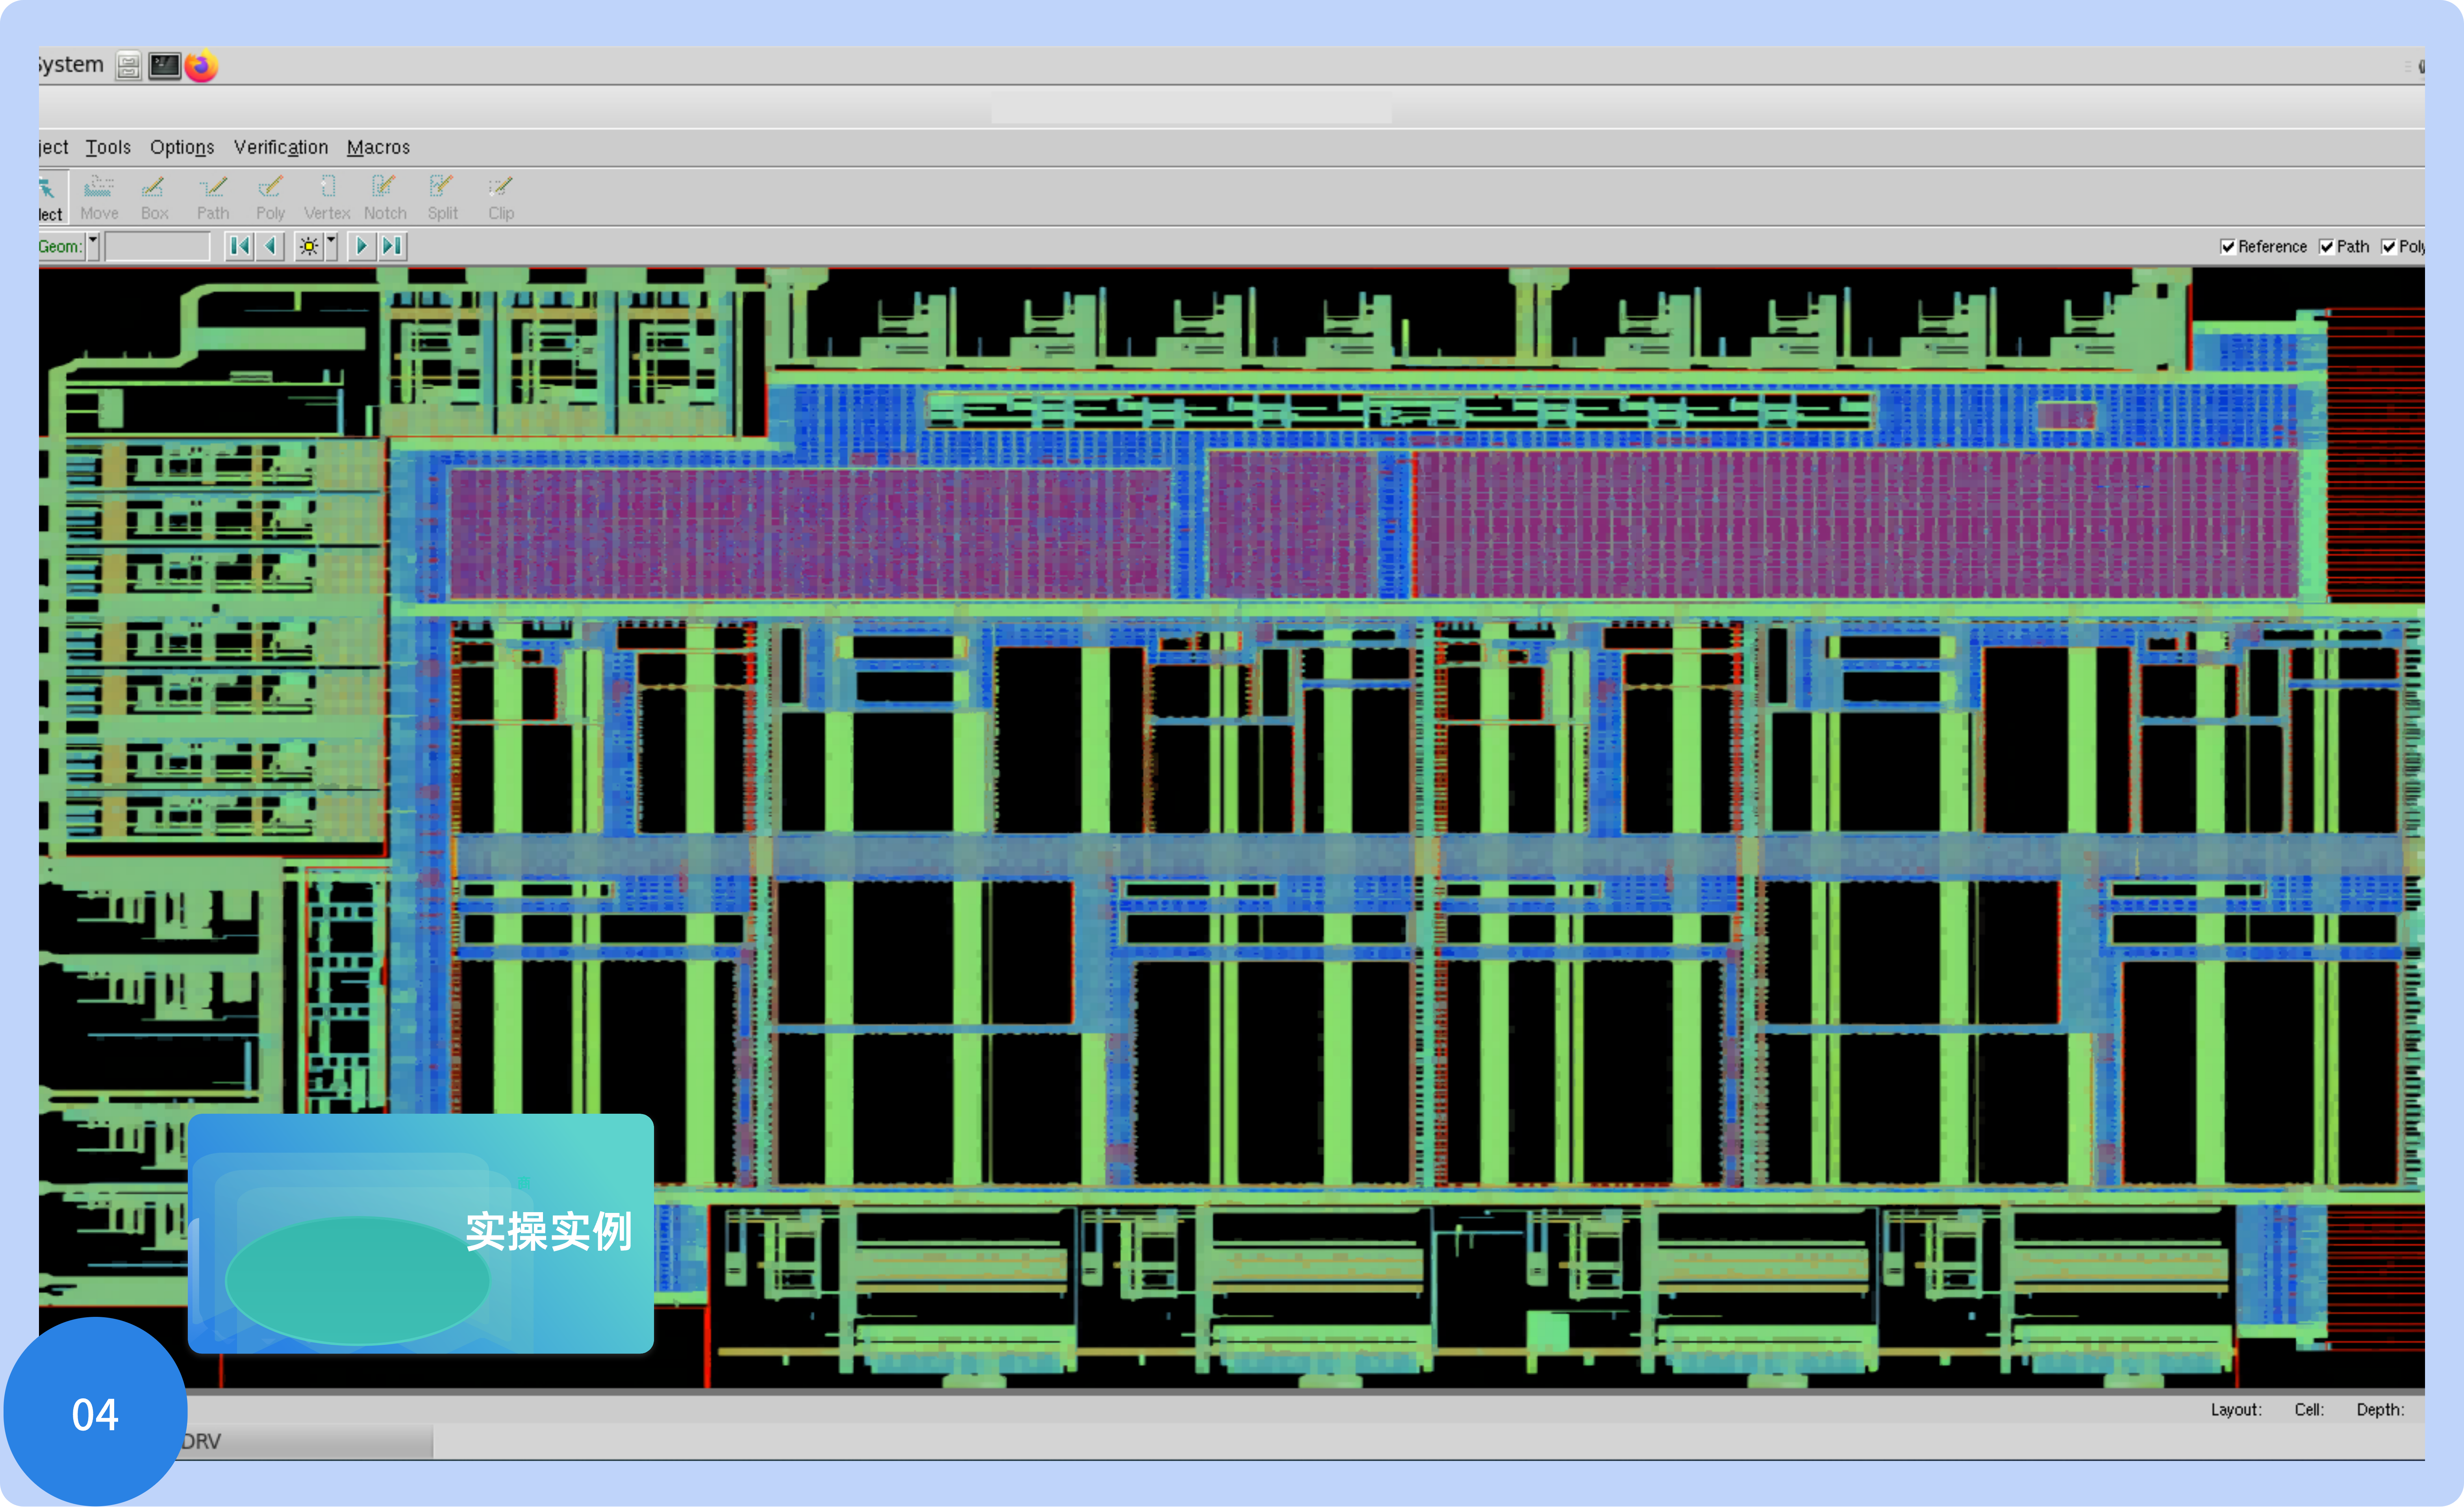
Task: Go to next geometry result
Action: 361,246
